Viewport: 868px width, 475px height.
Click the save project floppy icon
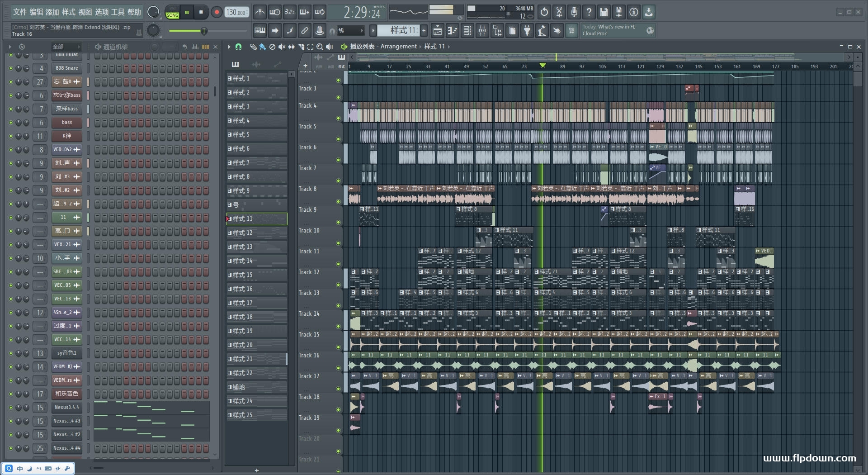coord(604,12)
